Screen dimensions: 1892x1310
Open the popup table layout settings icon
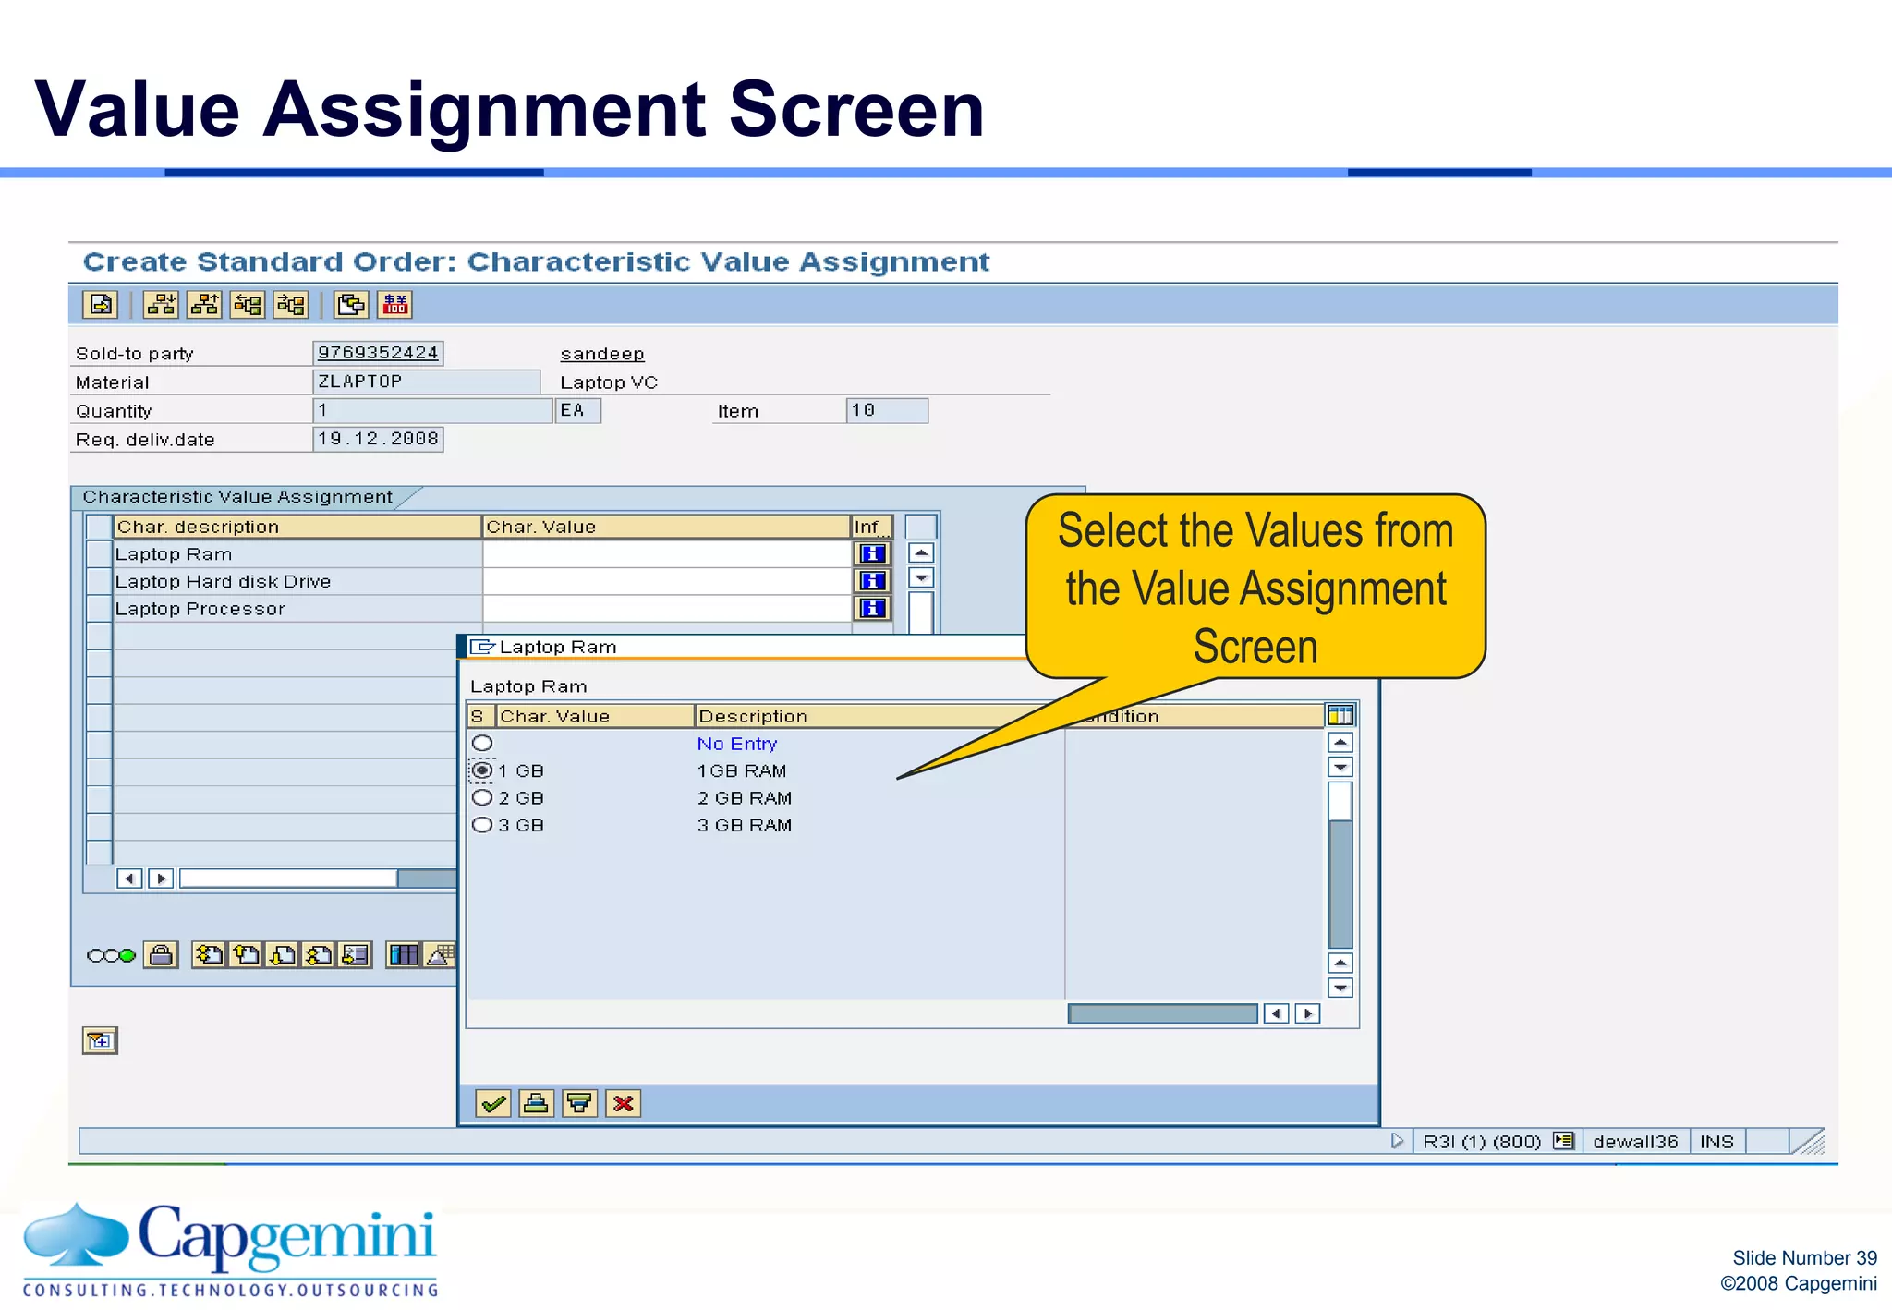point(1340,715)
